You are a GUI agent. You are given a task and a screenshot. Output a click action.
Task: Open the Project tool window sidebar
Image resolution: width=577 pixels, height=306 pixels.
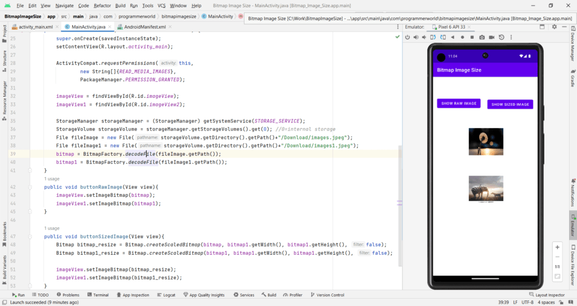click(5, 33)
